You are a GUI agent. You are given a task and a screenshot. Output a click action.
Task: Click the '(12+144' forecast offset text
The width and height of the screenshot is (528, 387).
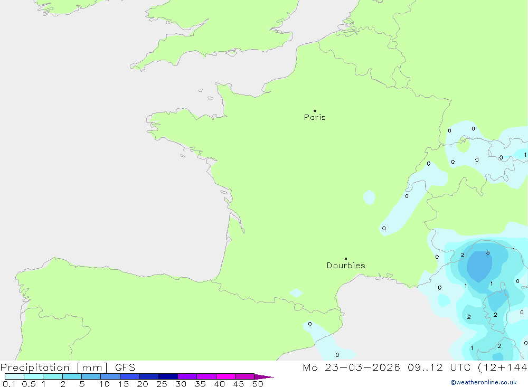click(503, 367)
